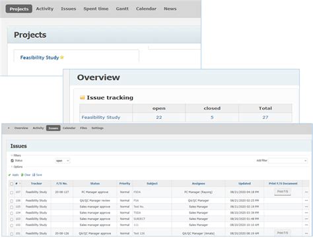Open the 22 open issues link

tap(159, 117)
